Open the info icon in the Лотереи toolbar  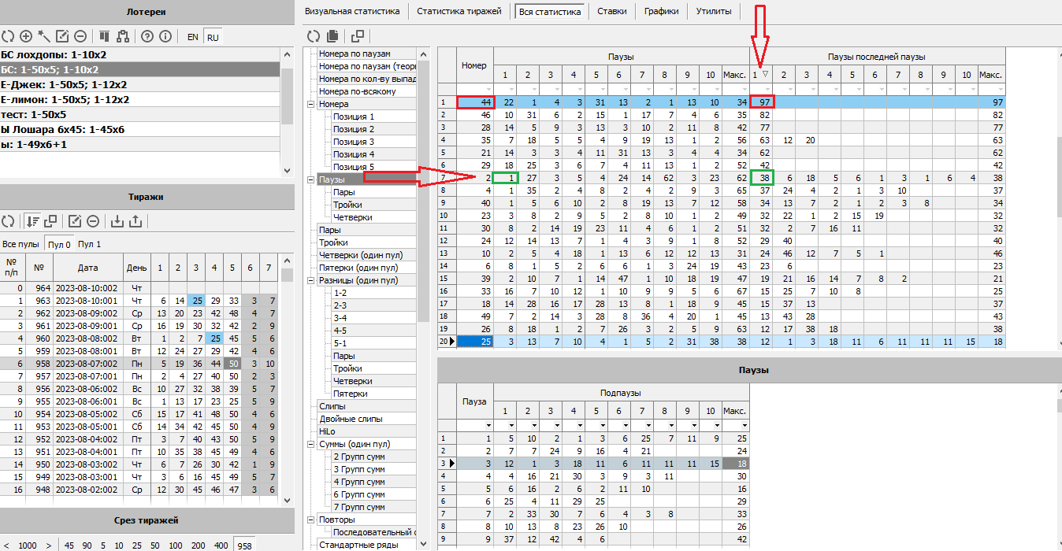click(165, 36)
